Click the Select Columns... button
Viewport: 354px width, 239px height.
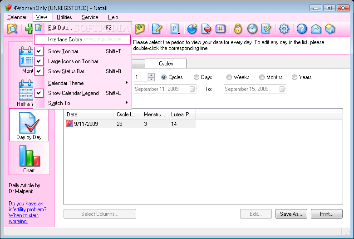(x=100, y=214)
